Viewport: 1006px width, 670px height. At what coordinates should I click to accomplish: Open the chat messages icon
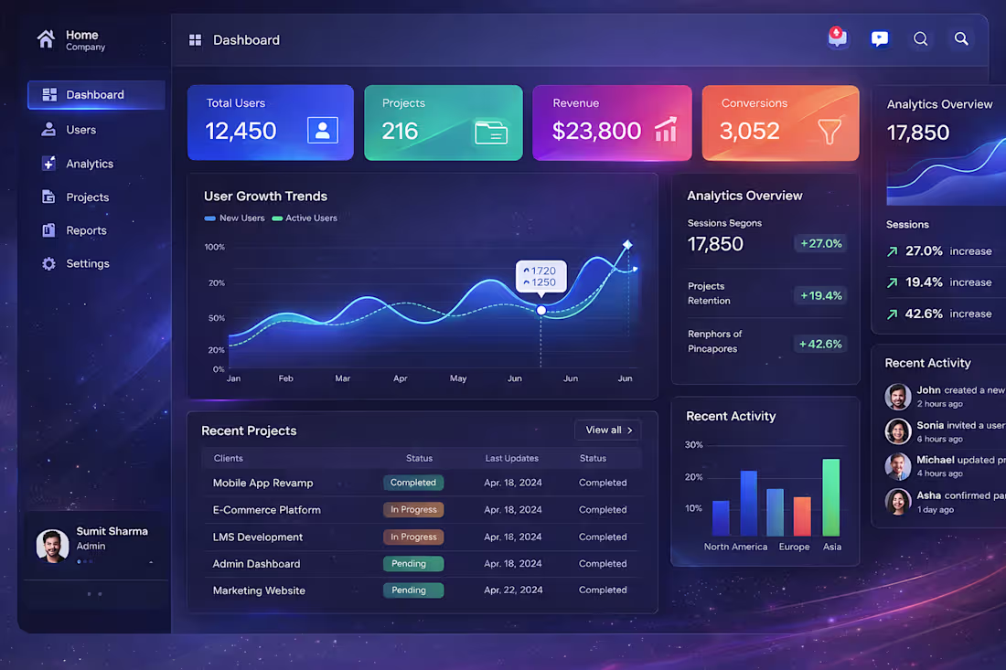tap(879, 37)
